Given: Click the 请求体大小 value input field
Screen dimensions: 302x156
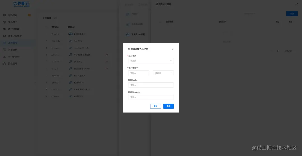Looking at the screenshot, I should (x=138, y=73).
